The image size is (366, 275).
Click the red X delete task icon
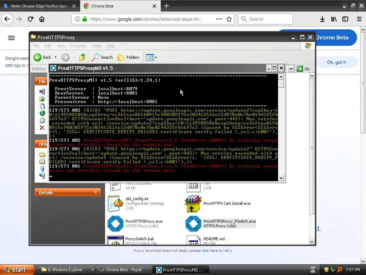(42, 127)
